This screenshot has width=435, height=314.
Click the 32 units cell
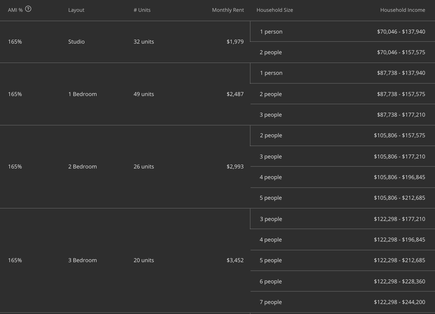pyautogui.click(x=144, y=42)
